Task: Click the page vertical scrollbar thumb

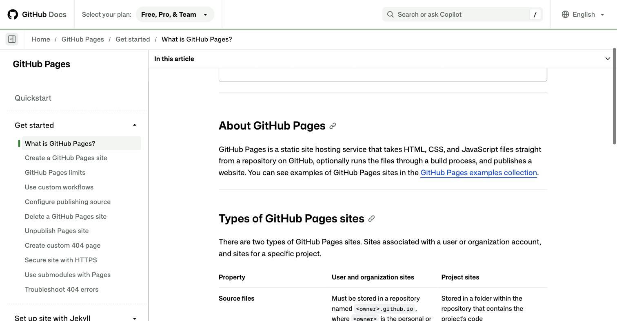Action: 615,96
